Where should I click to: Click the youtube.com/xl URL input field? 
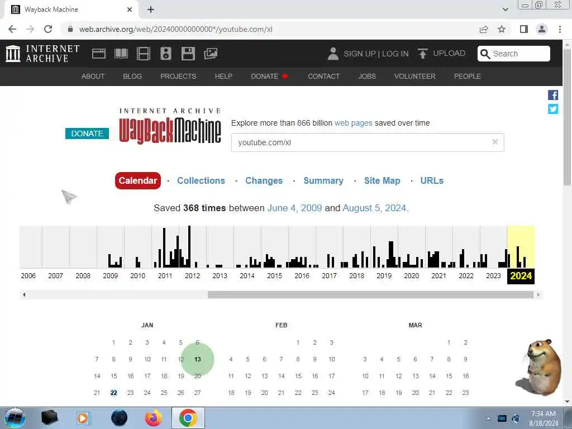(368, 142)
